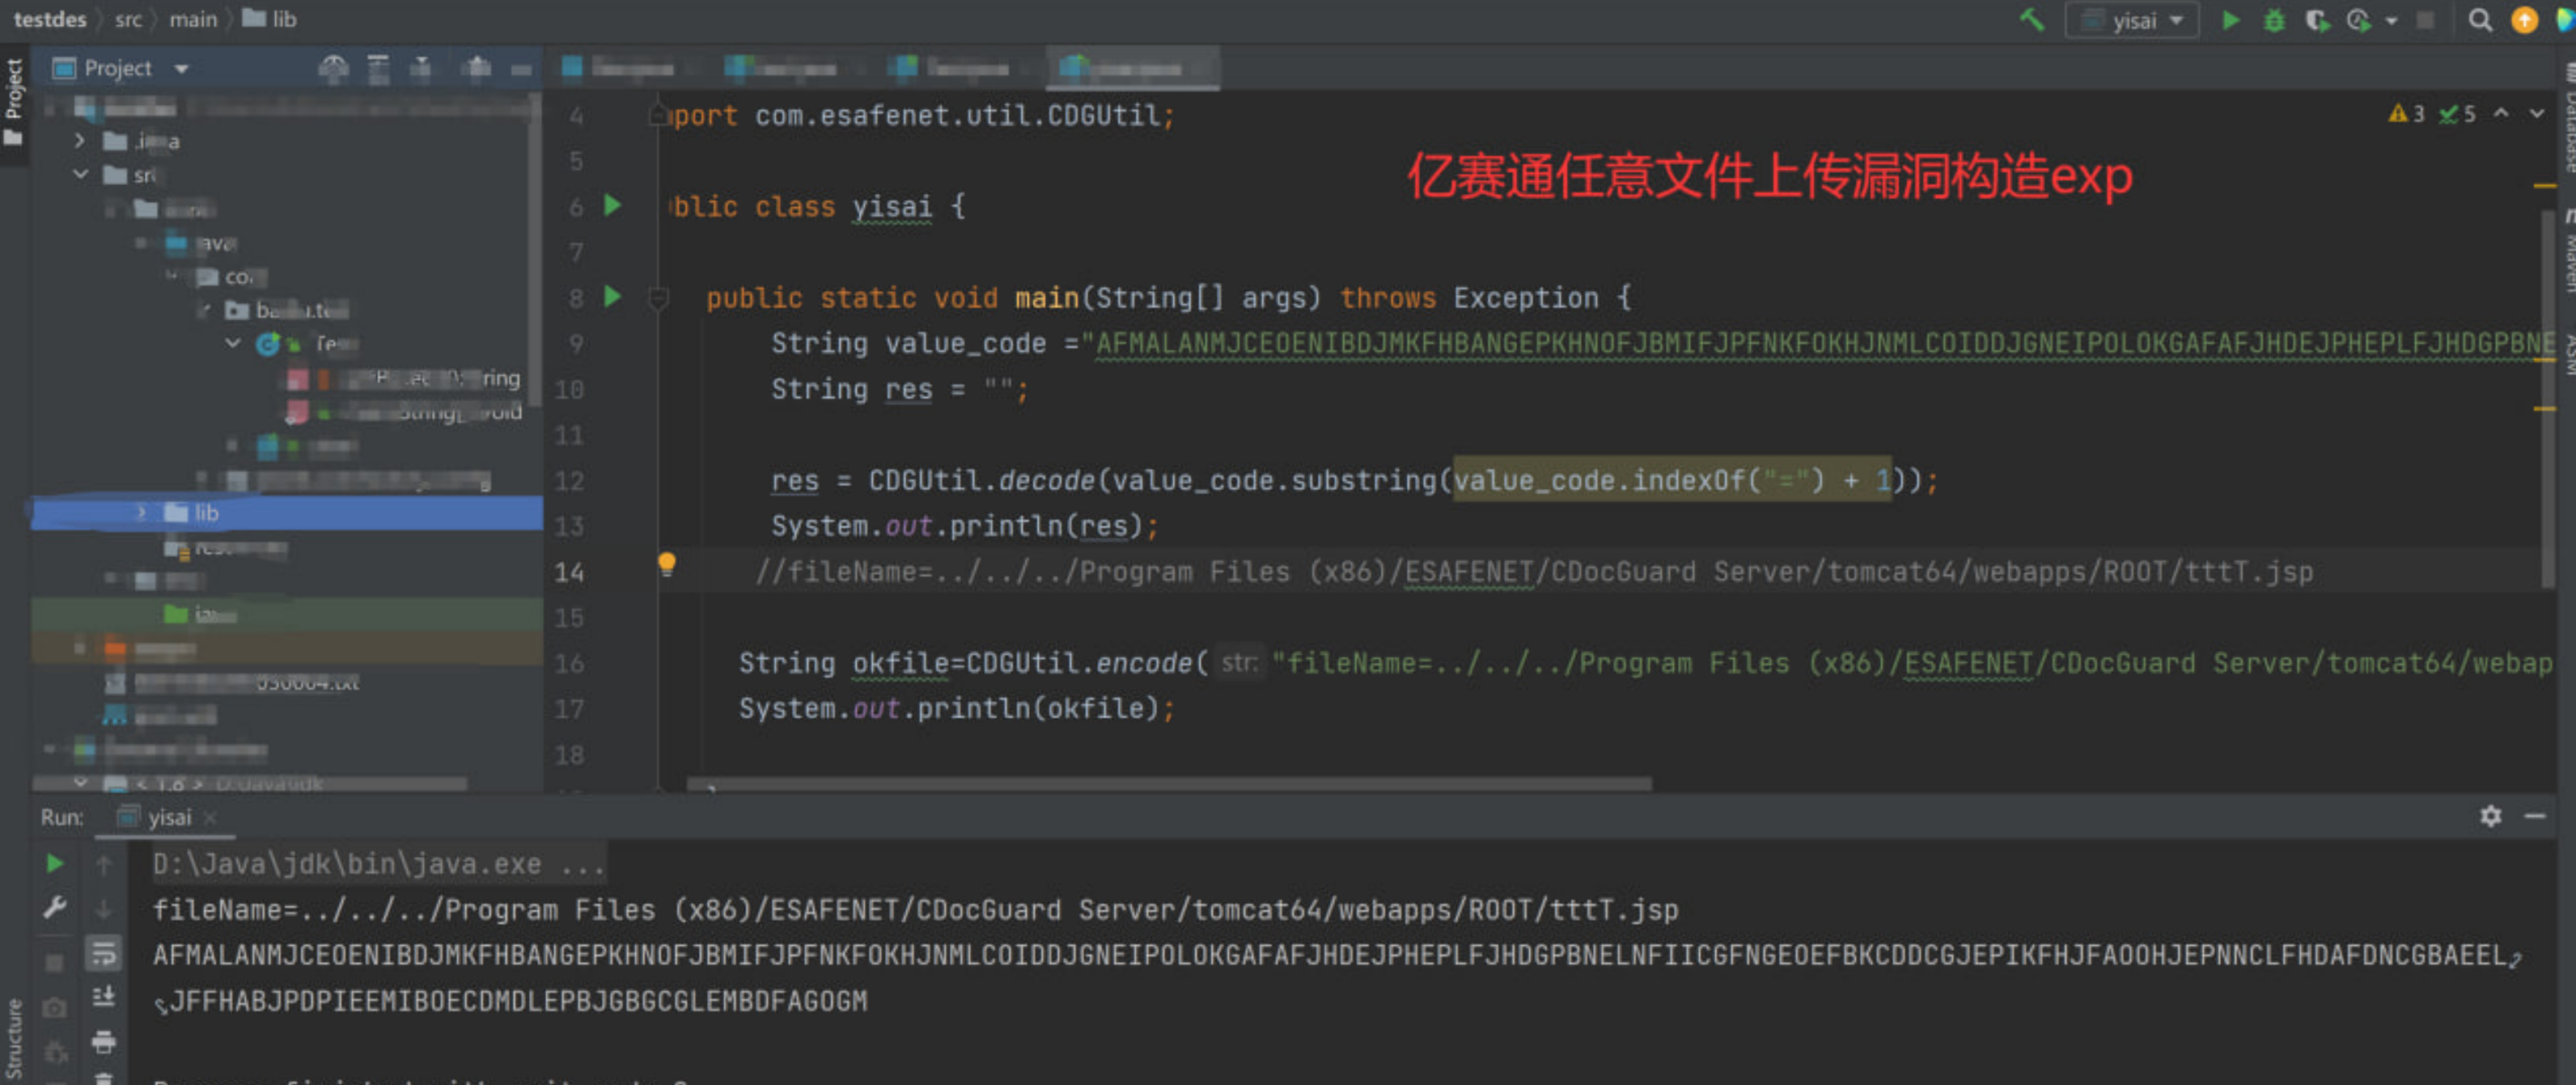
Task: Click run gutter icon beside main method
Action: 612,297
